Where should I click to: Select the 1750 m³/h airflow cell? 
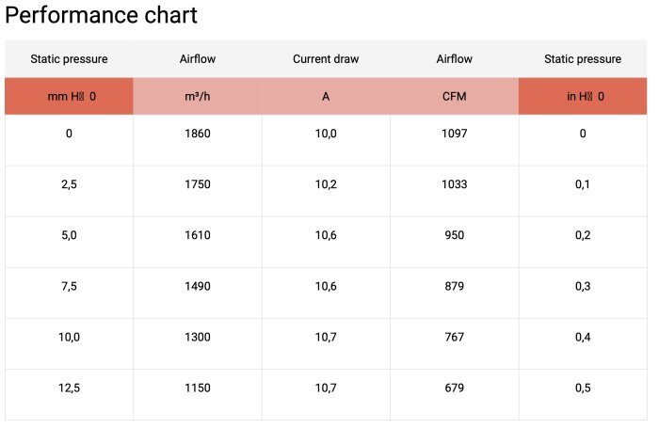(198, 184)
